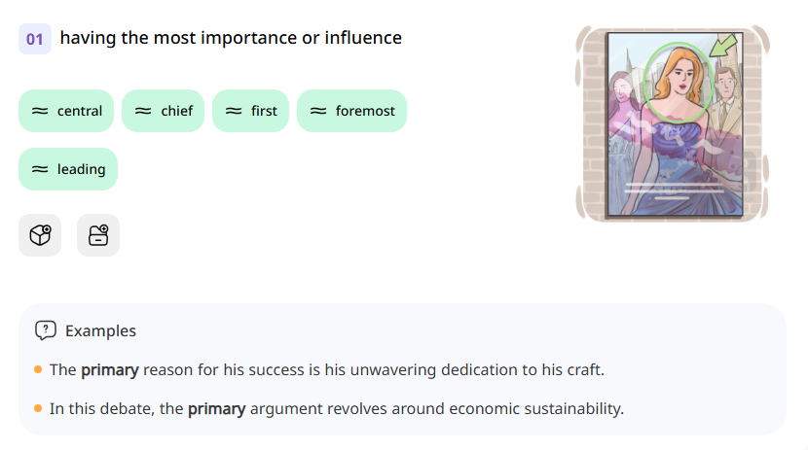Click the drawer with plus icon button
This screenshot has height=450, width=808.
tap(98, 235)
